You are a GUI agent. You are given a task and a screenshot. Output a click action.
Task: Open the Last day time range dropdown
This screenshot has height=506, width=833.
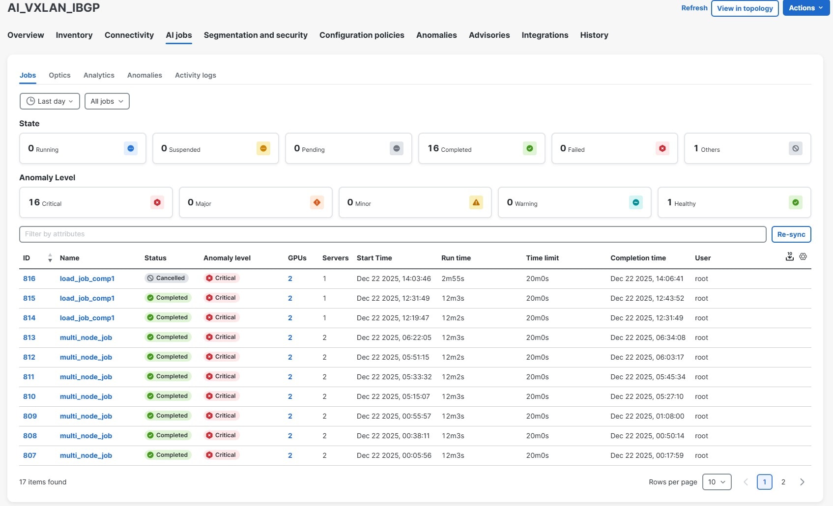(50, 101)
